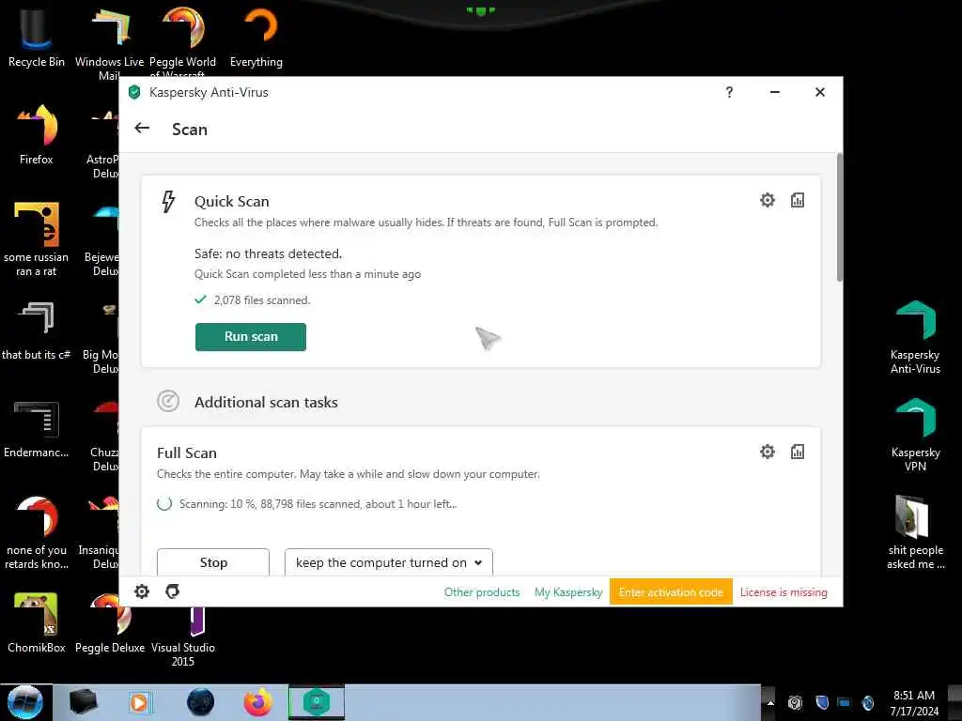Select Kaspersky VPN desktop shortcut
The width and height of the screenshot is (962, 721).
[915, 436]
